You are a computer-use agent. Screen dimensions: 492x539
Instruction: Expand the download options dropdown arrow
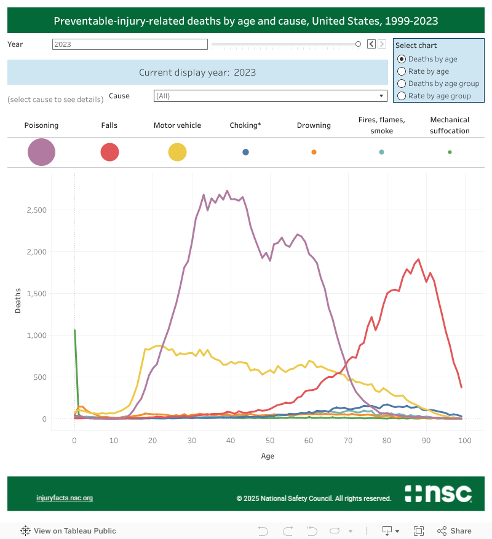click(398, 530)
